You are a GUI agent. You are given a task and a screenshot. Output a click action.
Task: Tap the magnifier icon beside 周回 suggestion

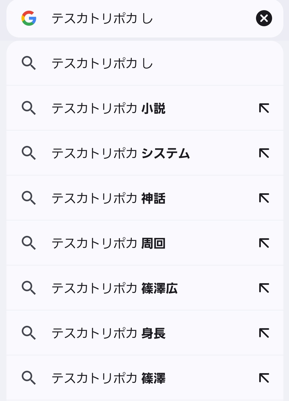(29, 243)
